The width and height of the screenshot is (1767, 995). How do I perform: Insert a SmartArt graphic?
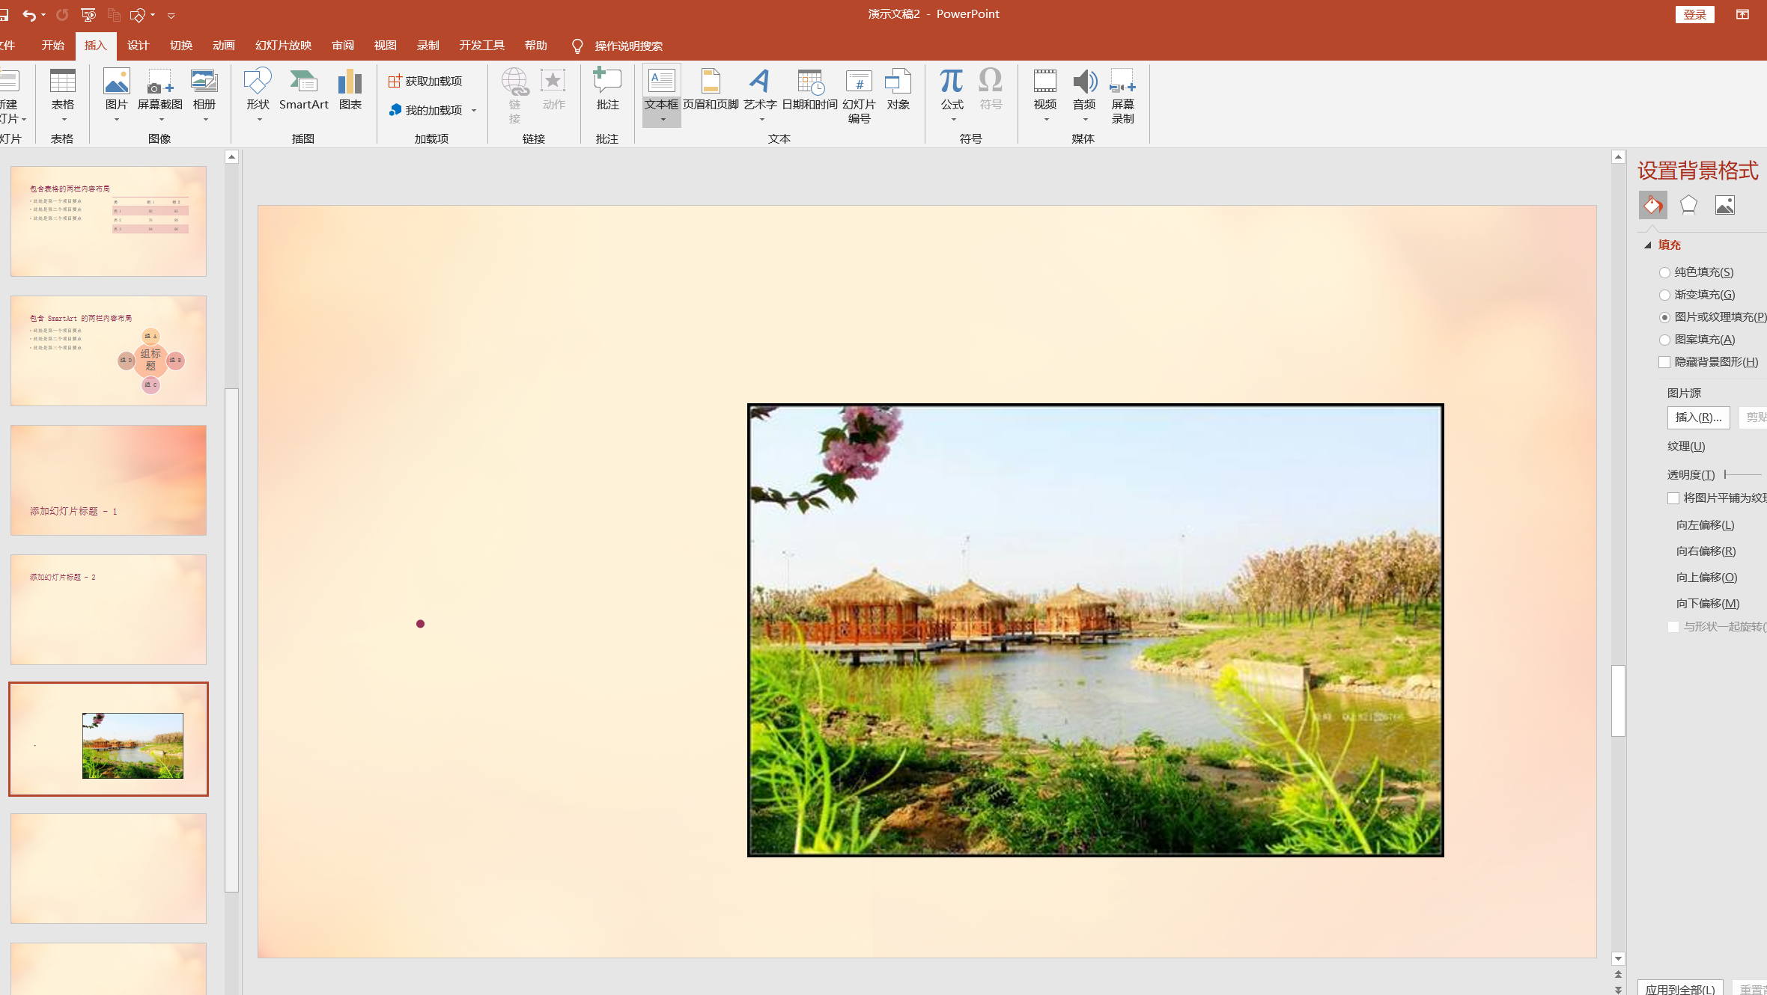point(304,89)
